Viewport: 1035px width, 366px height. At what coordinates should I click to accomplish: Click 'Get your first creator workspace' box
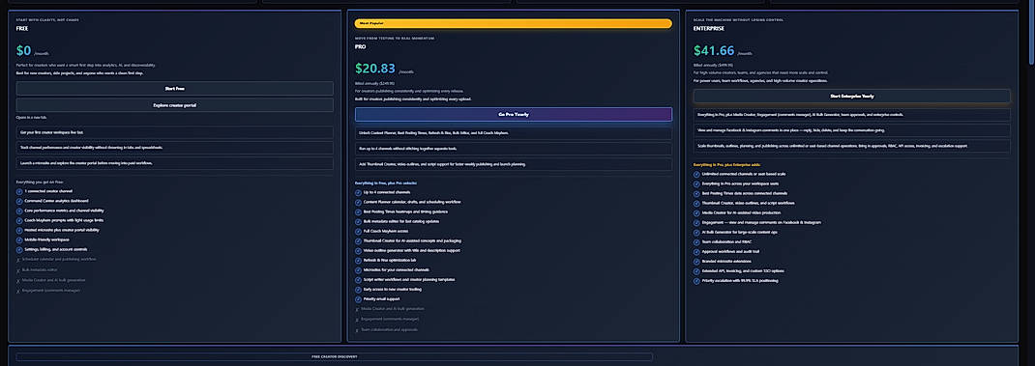pos(175,132)
